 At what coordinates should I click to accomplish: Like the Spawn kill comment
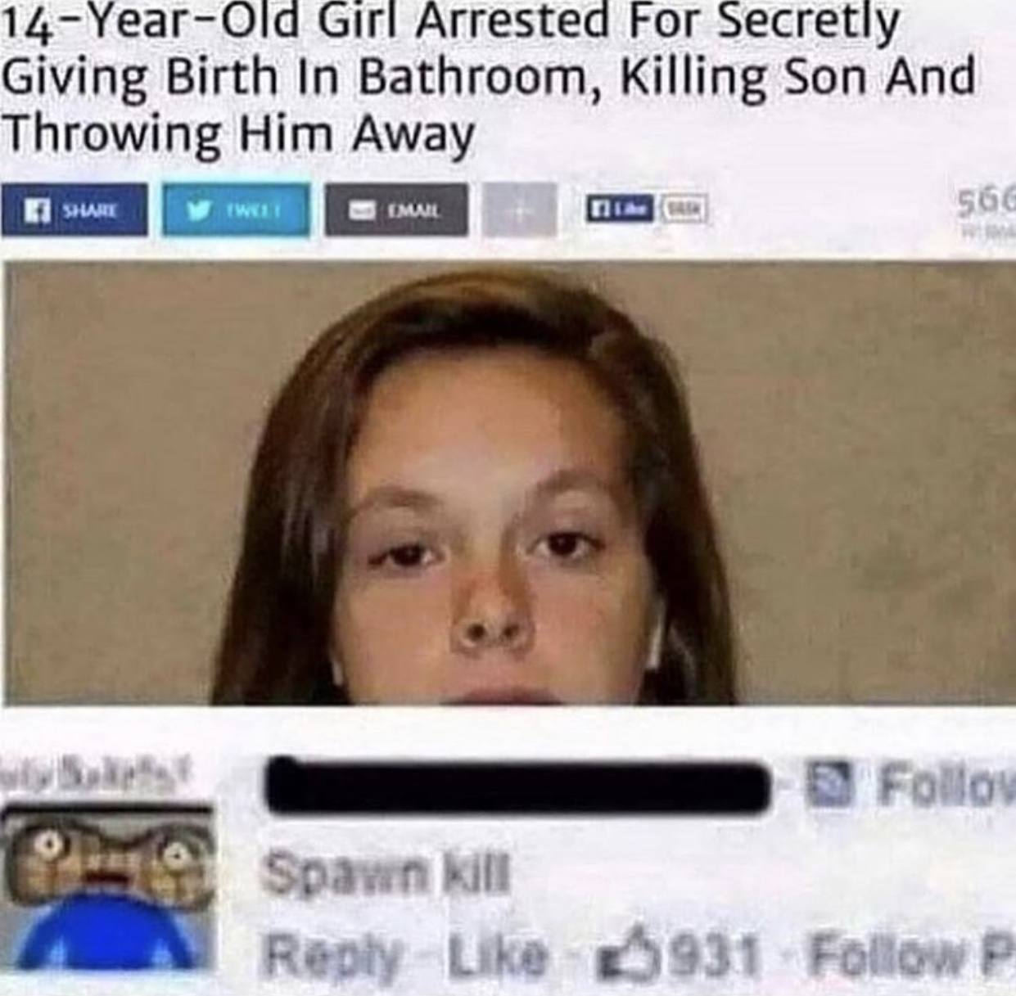(494, 953)
